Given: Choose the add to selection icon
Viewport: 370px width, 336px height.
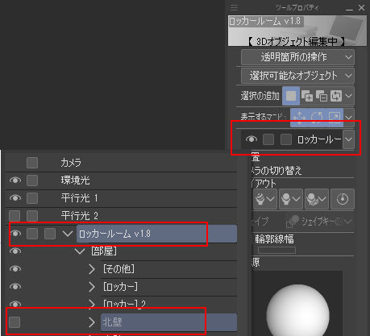Looking at the screenshot, I should click(x=307, y=96).
